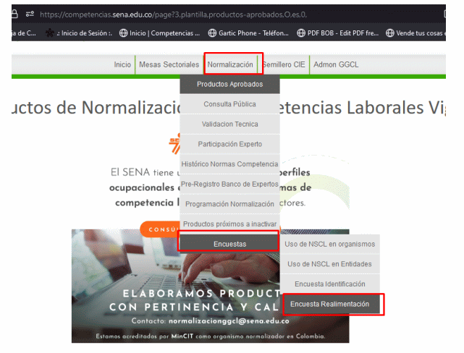Select Encuesta Realimentación from submenu

[x=332, y=304]
